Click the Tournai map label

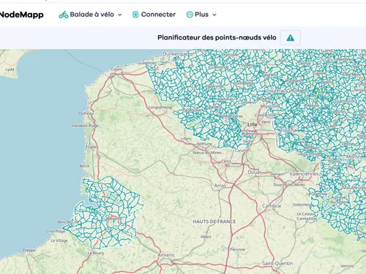pos(288,130)
